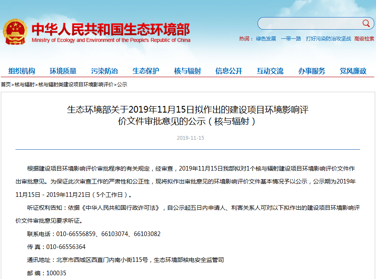Viewport: 376px width, 279px height.
Task: Click the postal code 100035
Action: pos(56,273)
